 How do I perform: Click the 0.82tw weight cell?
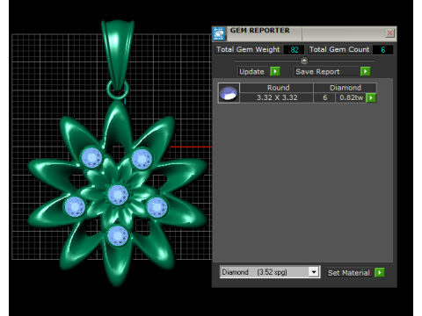coord(351,97)
